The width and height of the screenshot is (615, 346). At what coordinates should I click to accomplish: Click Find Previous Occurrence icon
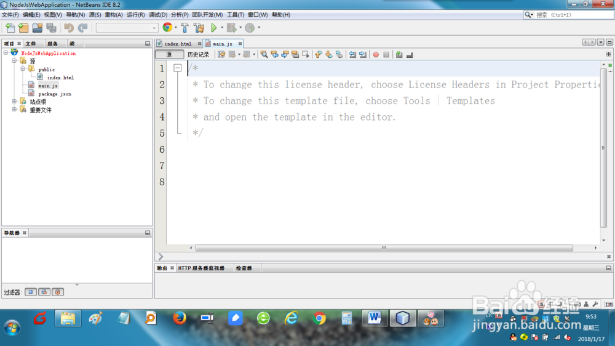[274, 55]
